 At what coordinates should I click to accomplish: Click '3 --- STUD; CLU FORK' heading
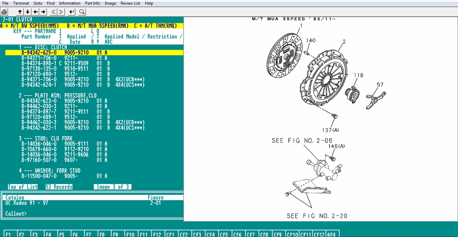(45, 139)
